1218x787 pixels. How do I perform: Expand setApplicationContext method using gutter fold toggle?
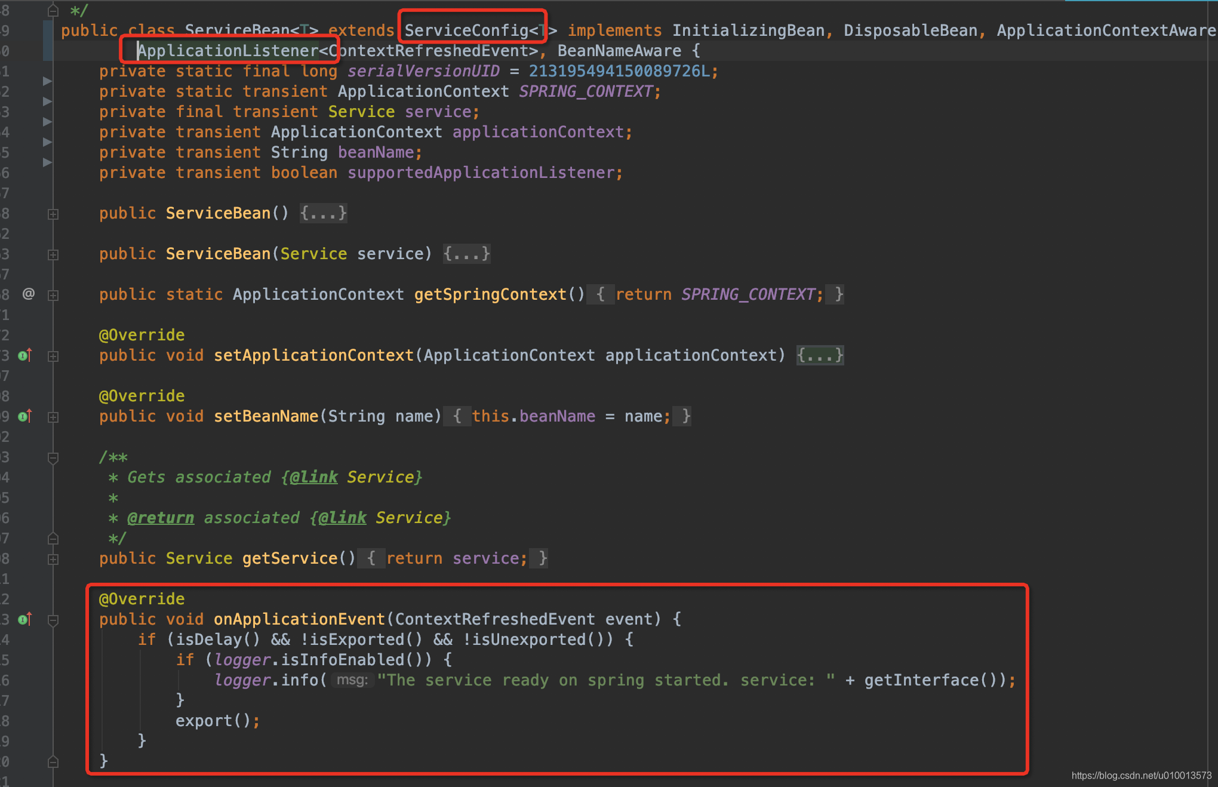coord(53,356)
